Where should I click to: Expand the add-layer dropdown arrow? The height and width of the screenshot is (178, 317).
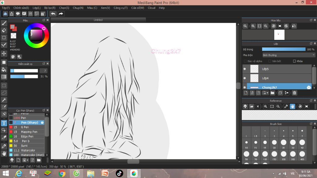[267, 93]
